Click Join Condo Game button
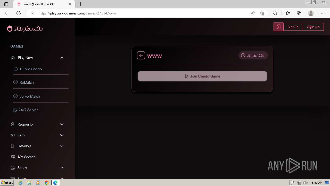The width and height of the screenshot is (330, 186). [202, 76]
